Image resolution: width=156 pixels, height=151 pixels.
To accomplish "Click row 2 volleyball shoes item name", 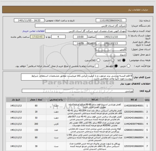I will click(x=95, y=112).
